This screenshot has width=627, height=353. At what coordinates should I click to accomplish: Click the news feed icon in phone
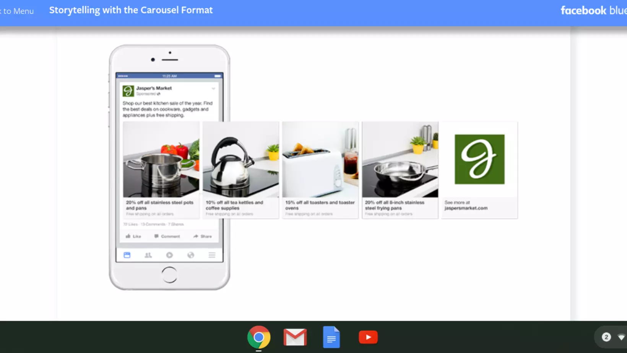pos(127,255)
